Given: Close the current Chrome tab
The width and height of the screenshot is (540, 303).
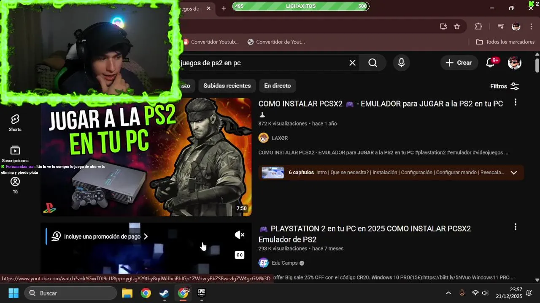Looking at the screenshot, I should (208, 8).
